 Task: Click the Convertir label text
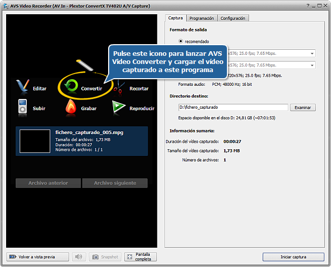[x=91, y=88]
